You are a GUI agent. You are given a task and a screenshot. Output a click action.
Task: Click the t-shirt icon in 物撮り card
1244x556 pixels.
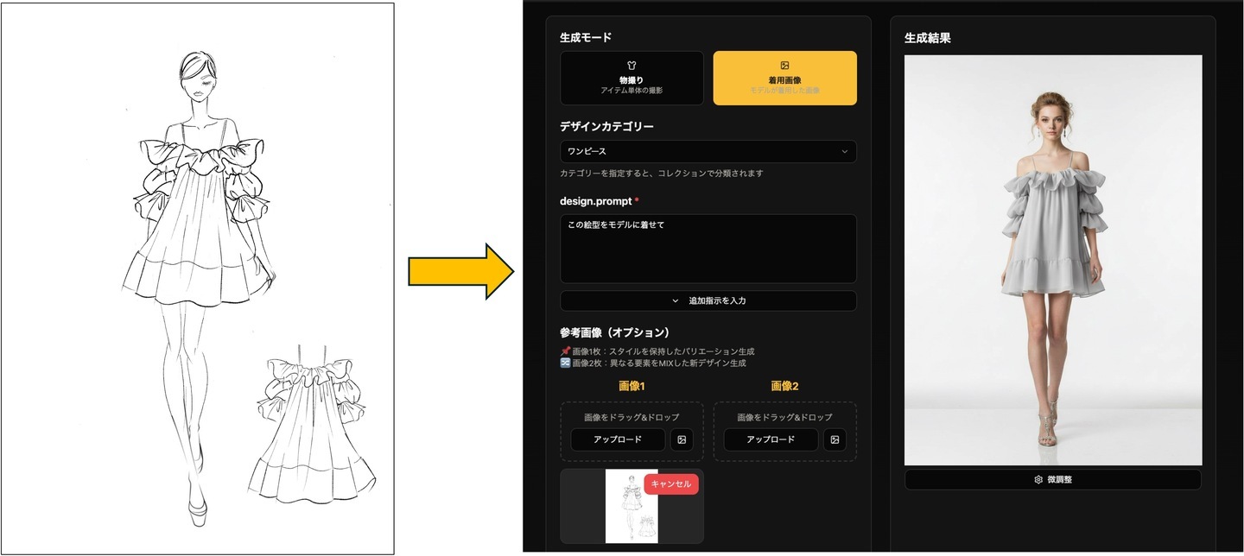click(632, 66)
